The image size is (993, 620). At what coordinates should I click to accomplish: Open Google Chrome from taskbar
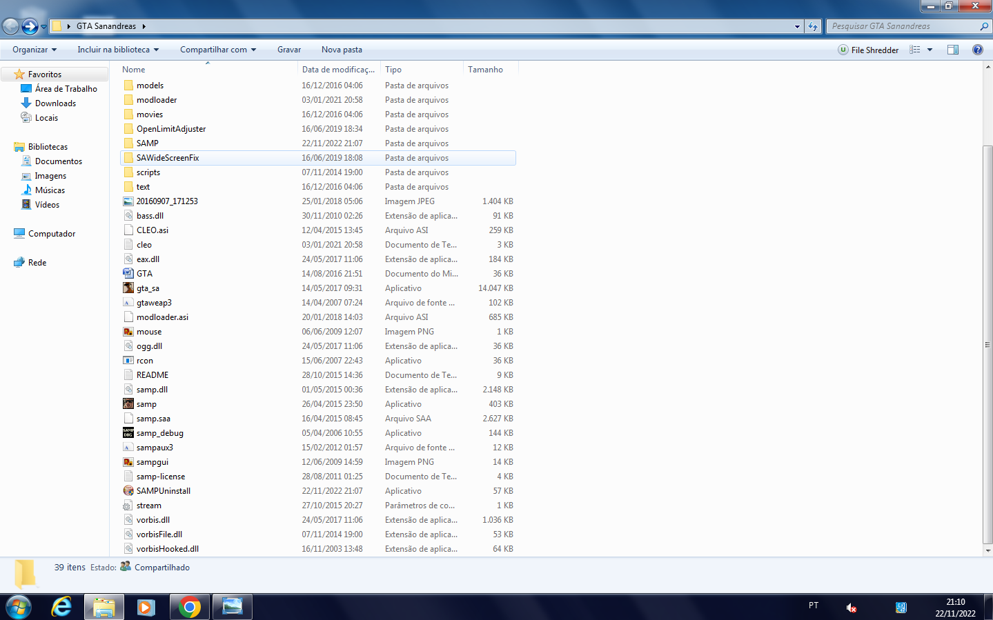(189, 607)
